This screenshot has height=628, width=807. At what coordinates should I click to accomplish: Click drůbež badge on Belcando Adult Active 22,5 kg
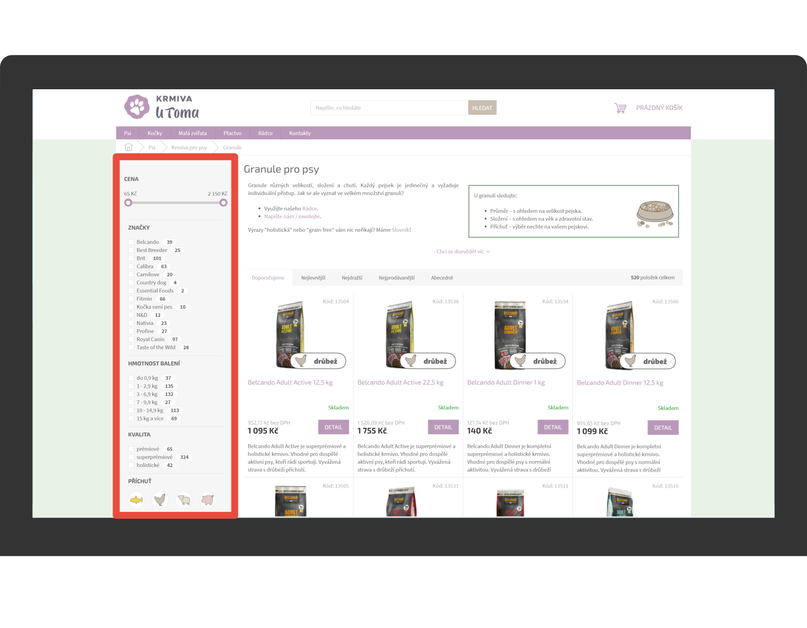(x=428, y=361)
